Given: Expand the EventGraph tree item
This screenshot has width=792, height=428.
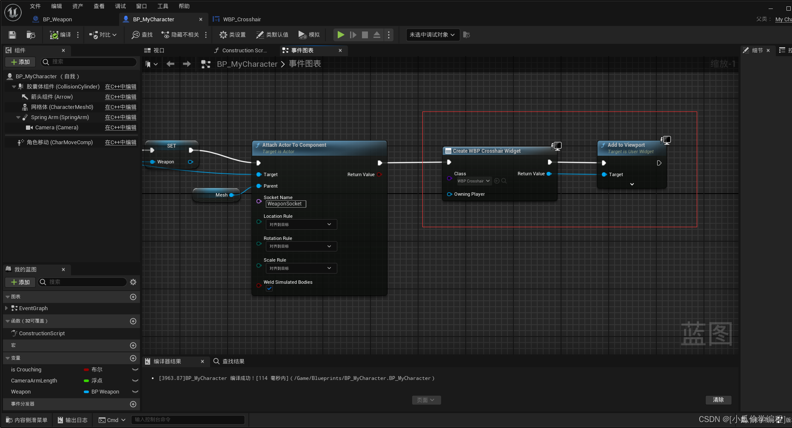Looking at the screenshot, I should [6, 308].
